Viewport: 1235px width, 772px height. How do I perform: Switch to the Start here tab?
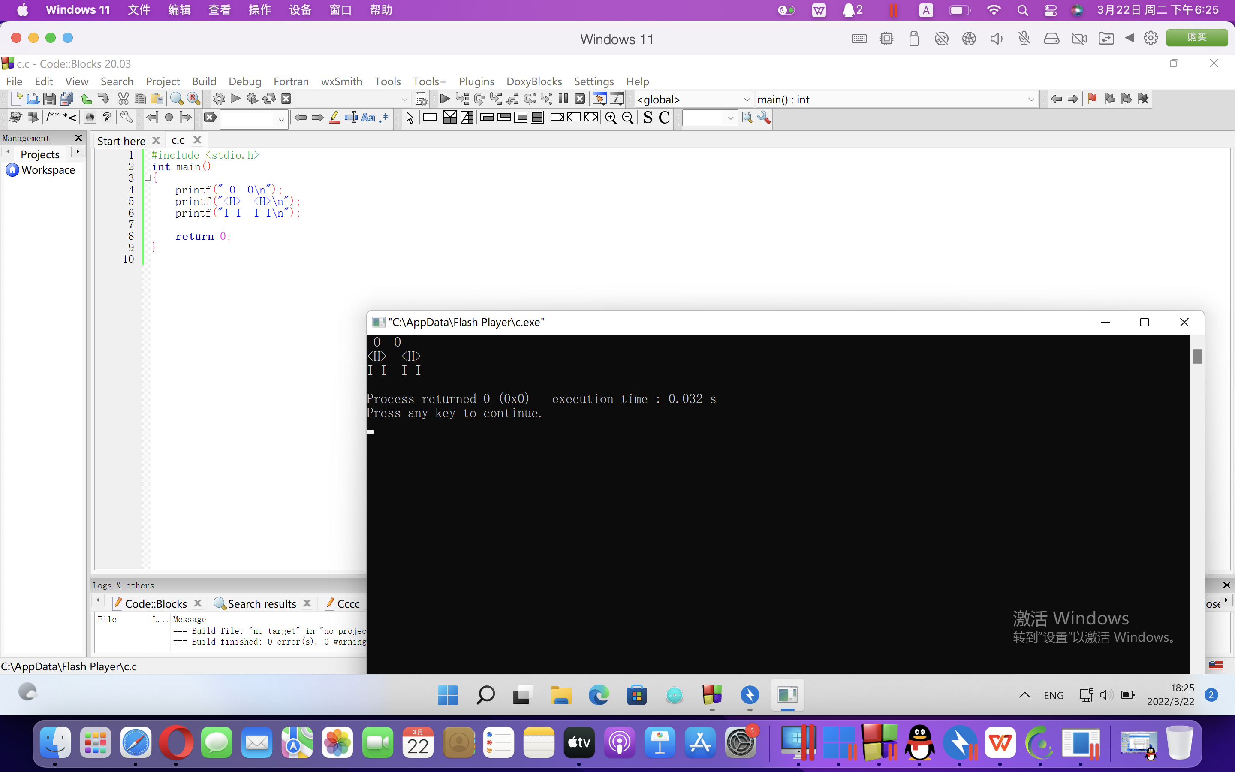point(121,140)
